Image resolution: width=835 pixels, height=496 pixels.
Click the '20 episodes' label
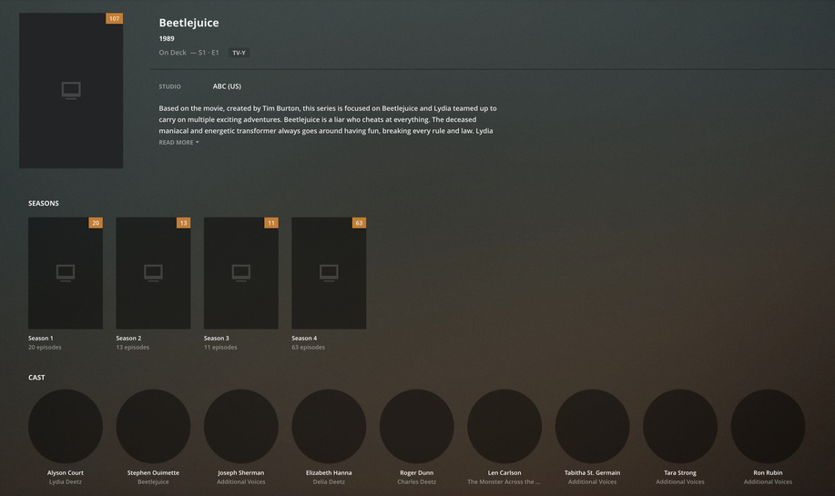[45, 348]
